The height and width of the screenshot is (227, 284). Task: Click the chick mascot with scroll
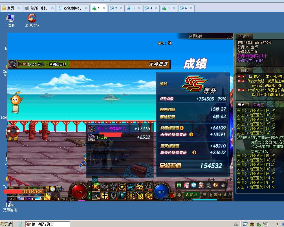click(16, 102)
